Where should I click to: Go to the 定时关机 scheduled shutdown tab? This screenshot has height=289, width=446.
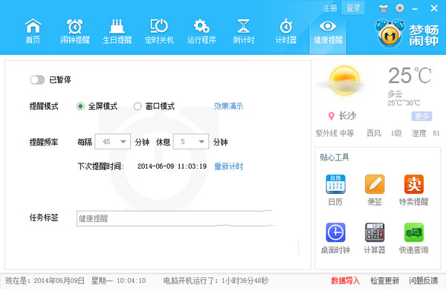click(159, 31)
